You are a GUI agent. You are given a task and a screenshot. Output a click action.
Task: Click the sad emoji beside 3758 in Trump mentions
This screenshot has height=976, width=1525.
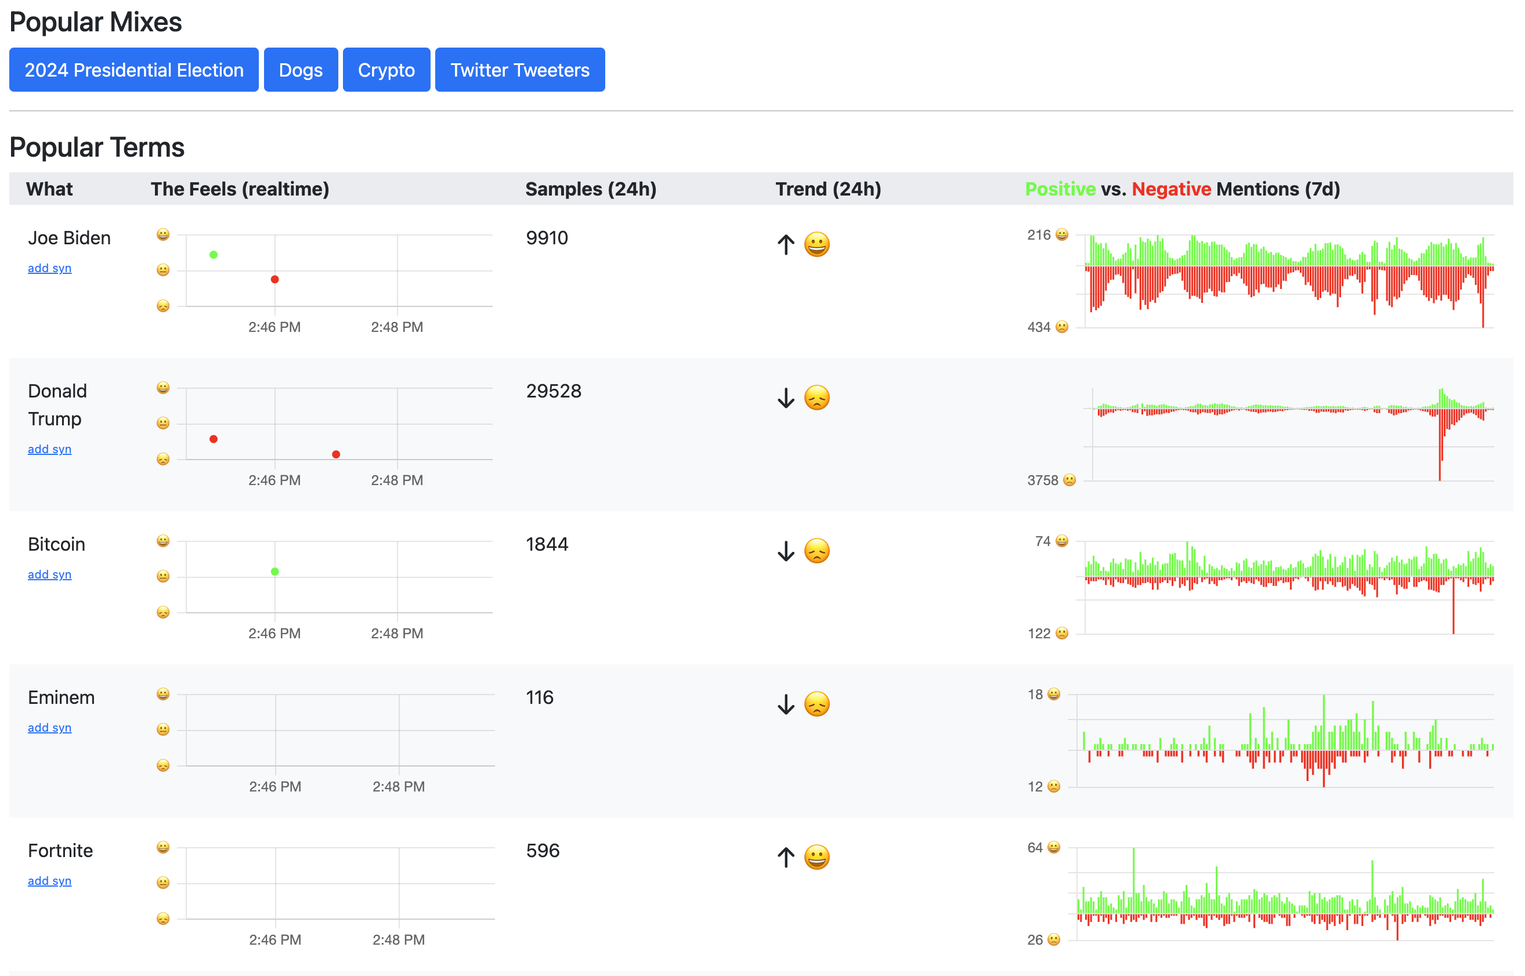click(x=1070, y=480)
